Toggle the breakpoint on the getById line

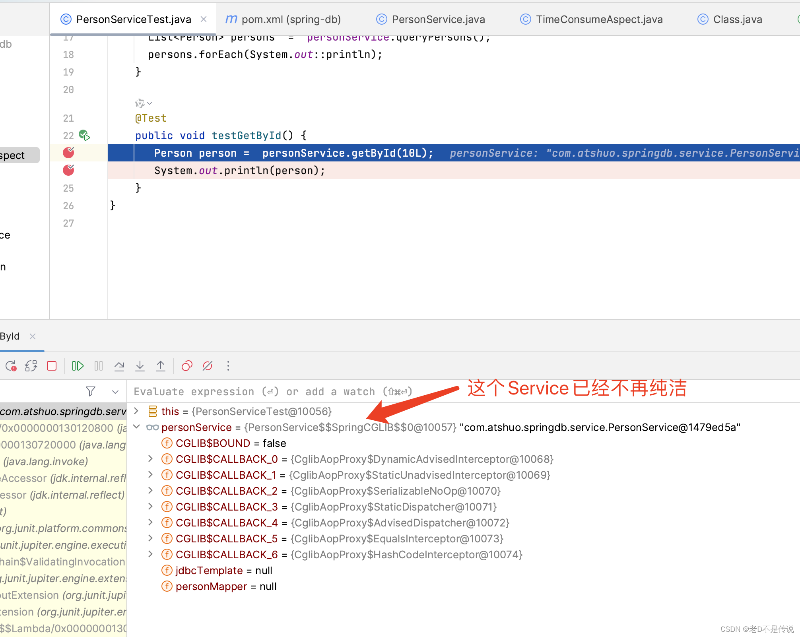point(69,153)
